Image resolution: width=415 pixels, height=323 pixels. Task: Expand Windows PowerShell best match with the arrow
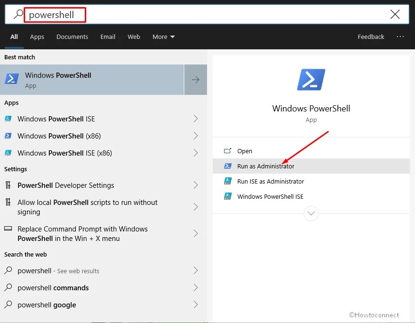(195, 80)
